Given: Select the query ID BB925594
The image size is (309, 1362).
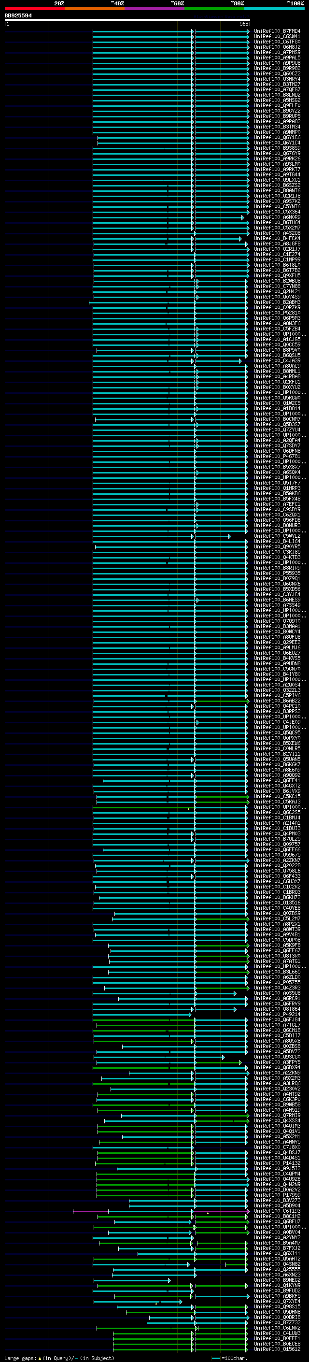Looking at the screenshot, I should [x=18, y=16].
